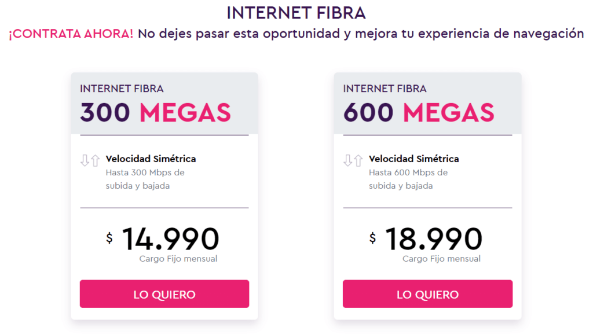Click the $18.990 monthly price
Screen dimensions: 593x334
coord(433,239)
